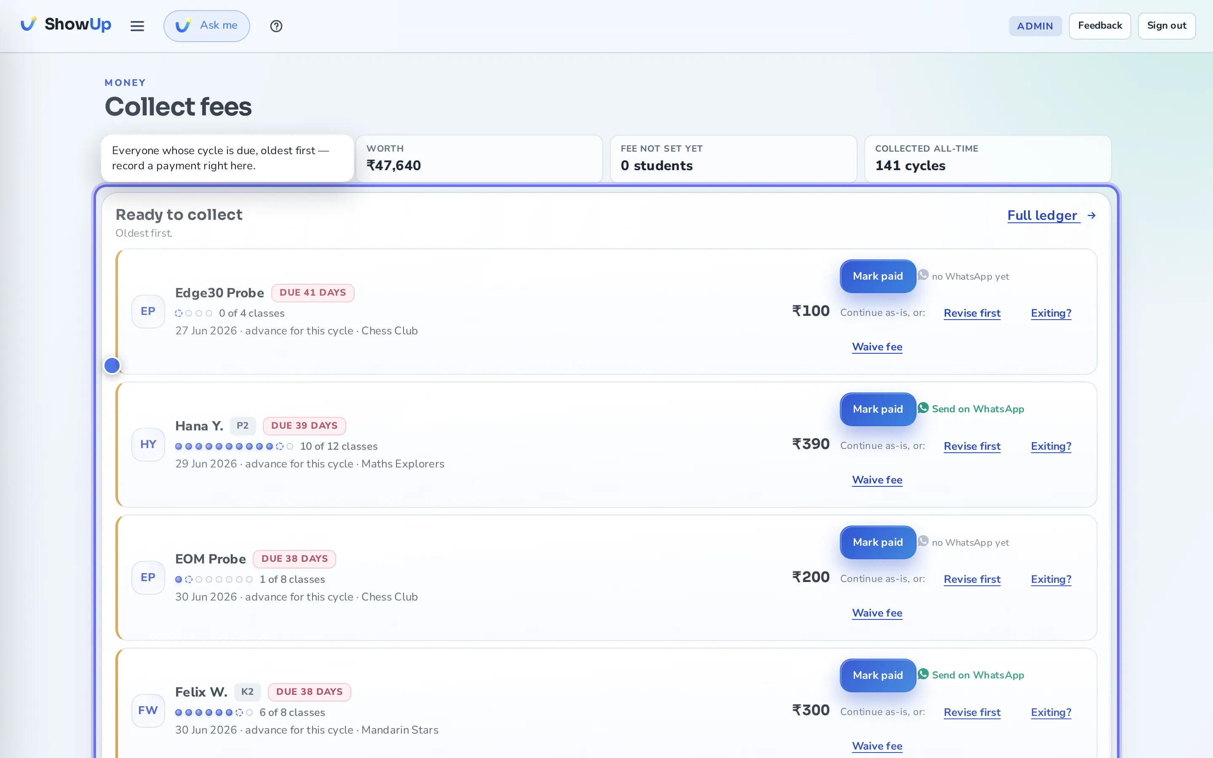Click Revise first for Hana Y.
This screenshot has width=1213, height=758.
click(972, 446)
